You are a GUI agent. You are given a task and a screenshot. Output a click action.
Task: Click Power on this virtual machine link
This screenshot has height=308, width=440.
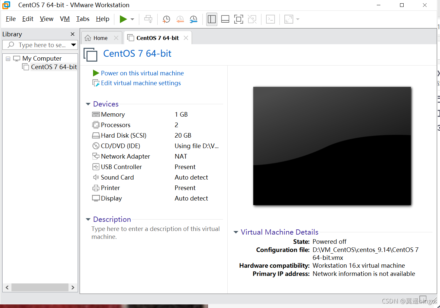coord(142,73)
